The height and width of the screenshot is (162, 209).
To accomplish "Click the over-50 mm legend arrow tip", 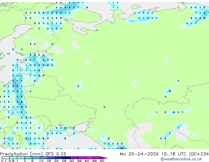I will (x=104, y=158).
